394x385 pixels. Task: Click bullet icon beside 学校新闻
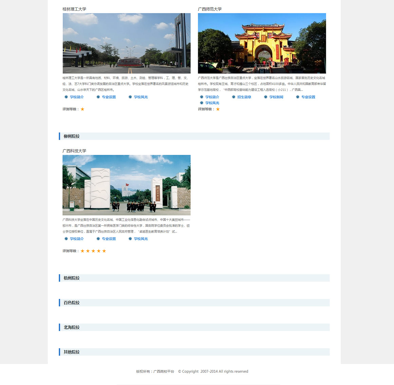[266, 97]
